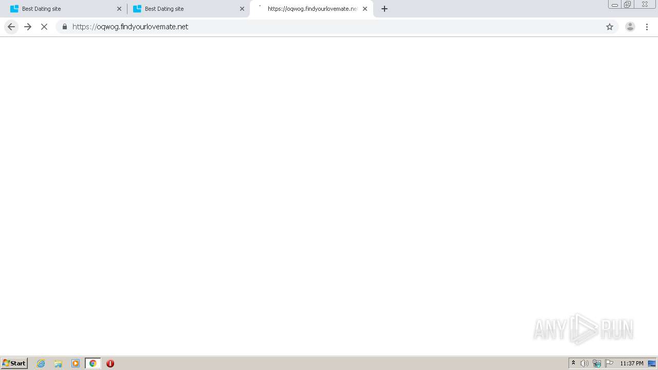Switch to the second Best Dating site tab
The width and height of the screenshot is (658, 370).
pyautogui.click(x=188, y=9)
